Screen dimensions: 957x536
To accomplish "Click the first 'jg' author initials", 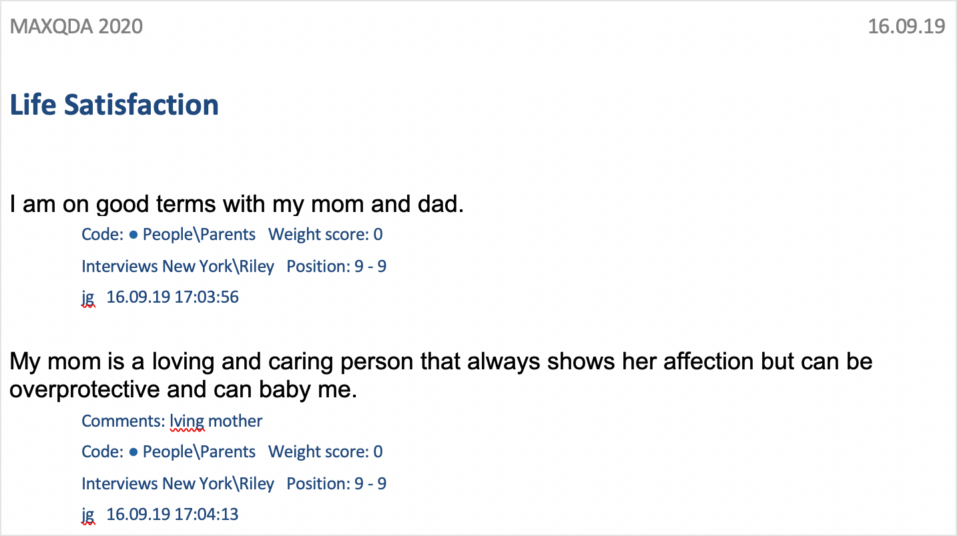I will click(88, 298).
